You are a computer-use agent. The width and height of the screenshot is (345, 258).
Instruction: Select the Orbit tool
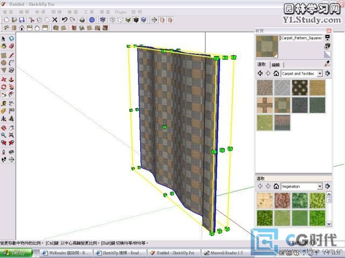click(4, 128)
